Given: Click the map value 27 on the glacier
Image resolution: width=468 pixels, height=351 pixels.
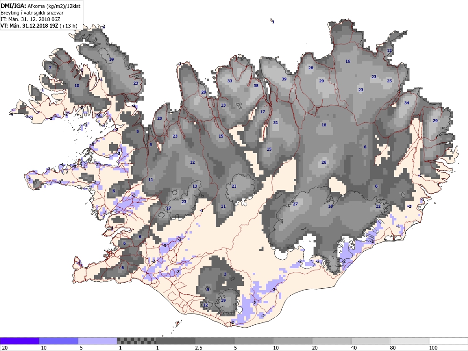Looking at the screenshot, I should pyautogui.click(x=295, y=204).
